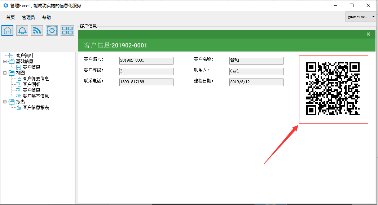Click the 客户名称: label

203,59
